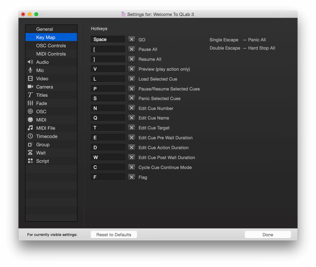
Task: Open the Timecode clock icon
Action: coord(30,136)
